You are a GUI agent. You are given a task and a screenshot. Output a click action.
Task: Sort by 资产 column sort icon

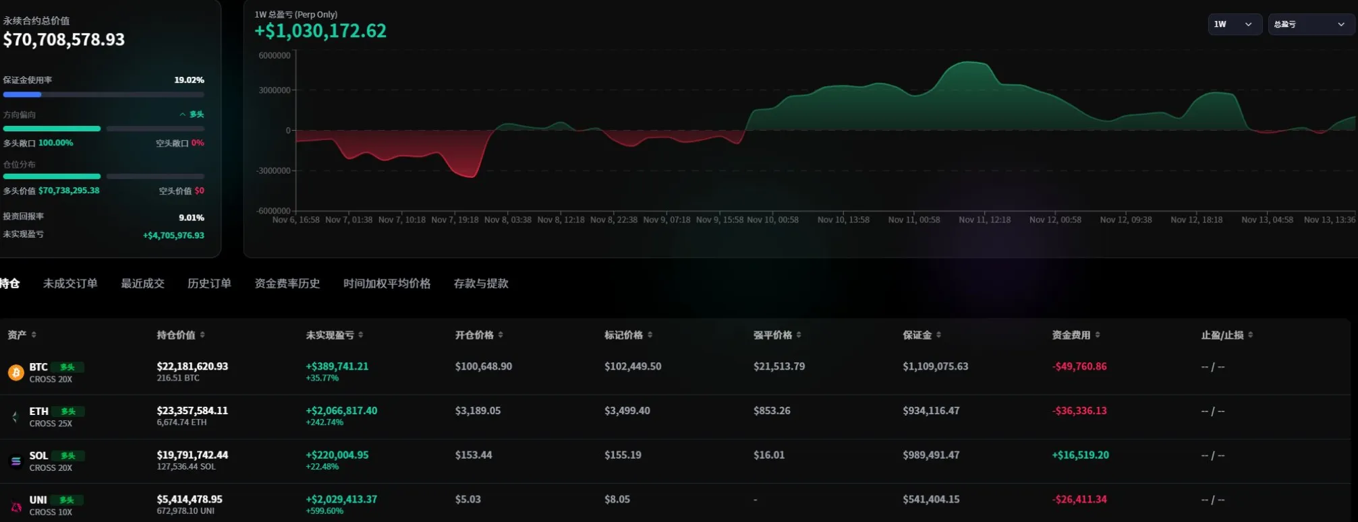tap(34, 335)
